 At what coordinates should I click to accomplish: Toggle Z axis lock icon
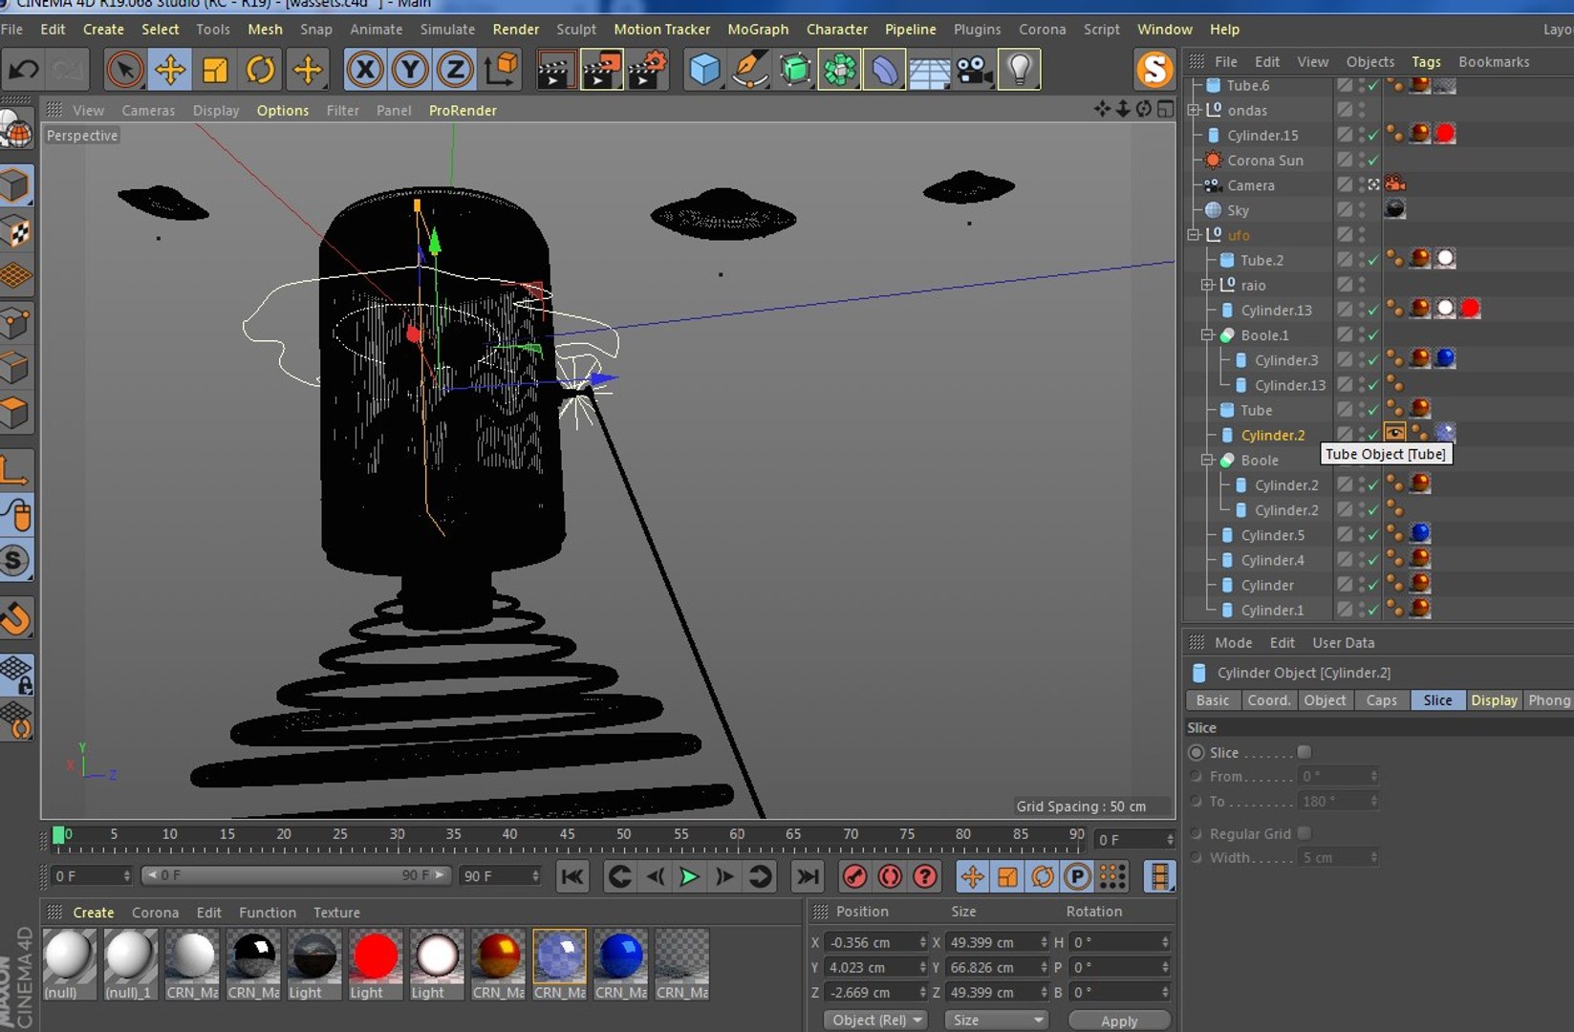click(455, 70)
